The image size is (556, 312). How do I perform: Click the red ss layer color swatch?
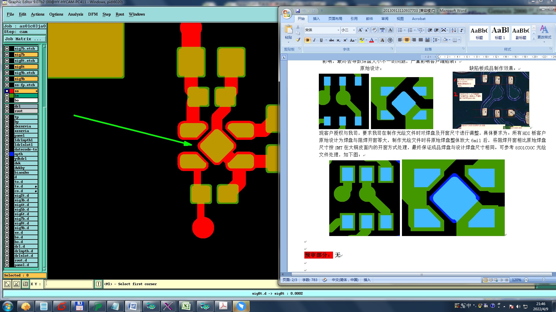click(12, 91)
